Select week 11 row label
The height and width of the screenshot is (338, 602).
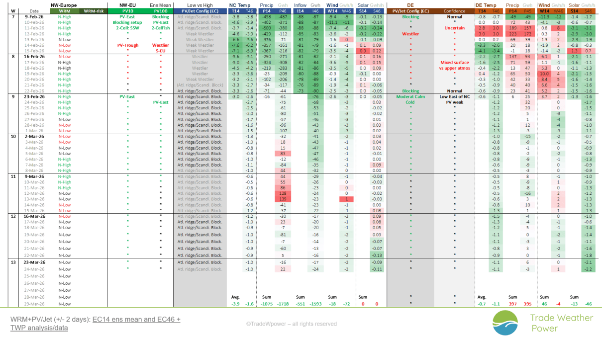pyautogui.click(x=13, y=176)
